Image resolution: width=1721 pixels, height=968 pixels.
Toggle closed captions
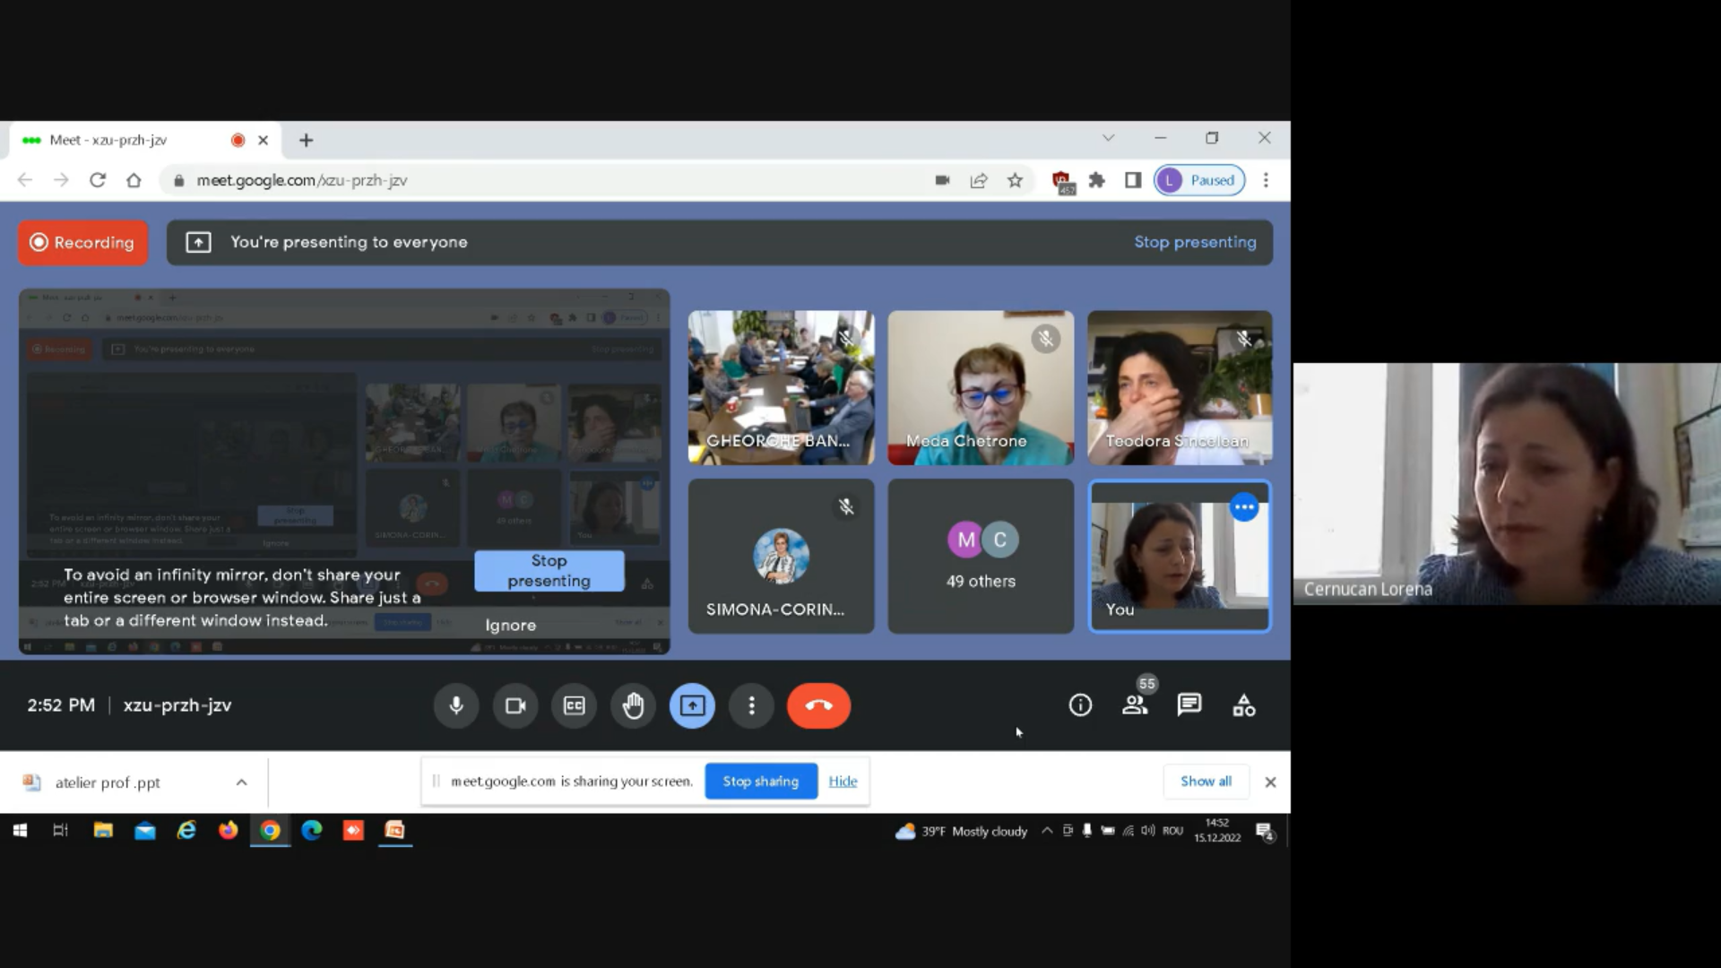[574, 705]
